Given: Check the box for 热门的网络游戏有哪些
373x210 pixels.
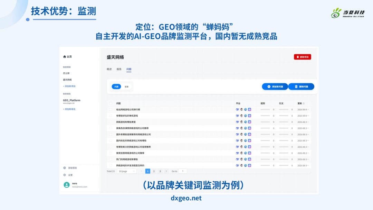Looking at the screenshot, I should [111, 159].
